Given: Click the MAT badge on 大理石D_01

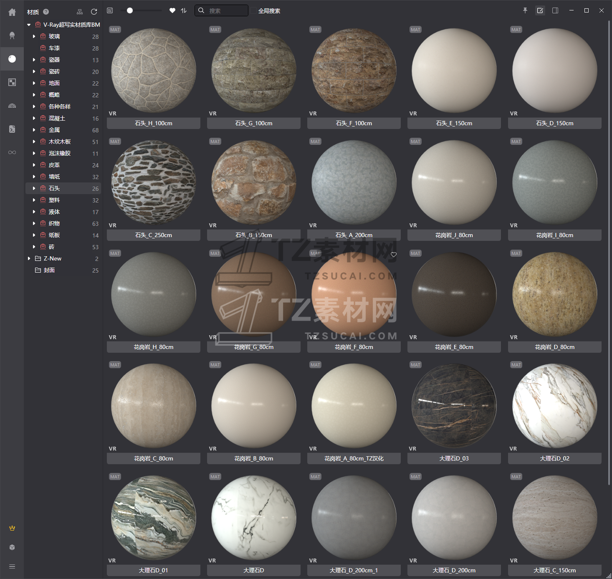Looking at the screenshot, I should point(115,477).
